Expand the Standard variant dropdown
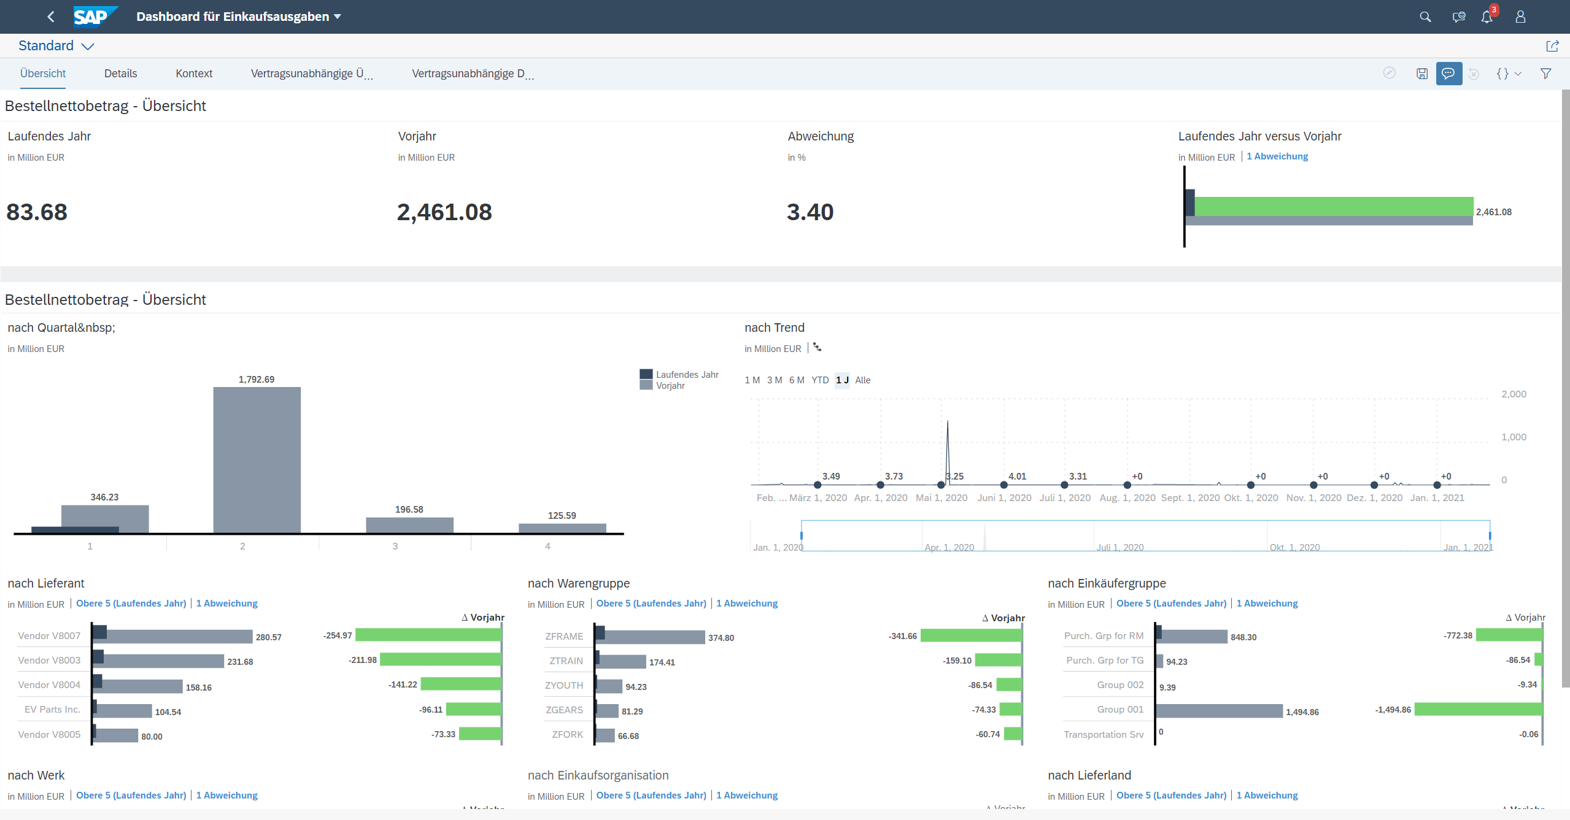The width and height of the screenshot is (1570, 820). 88,47
